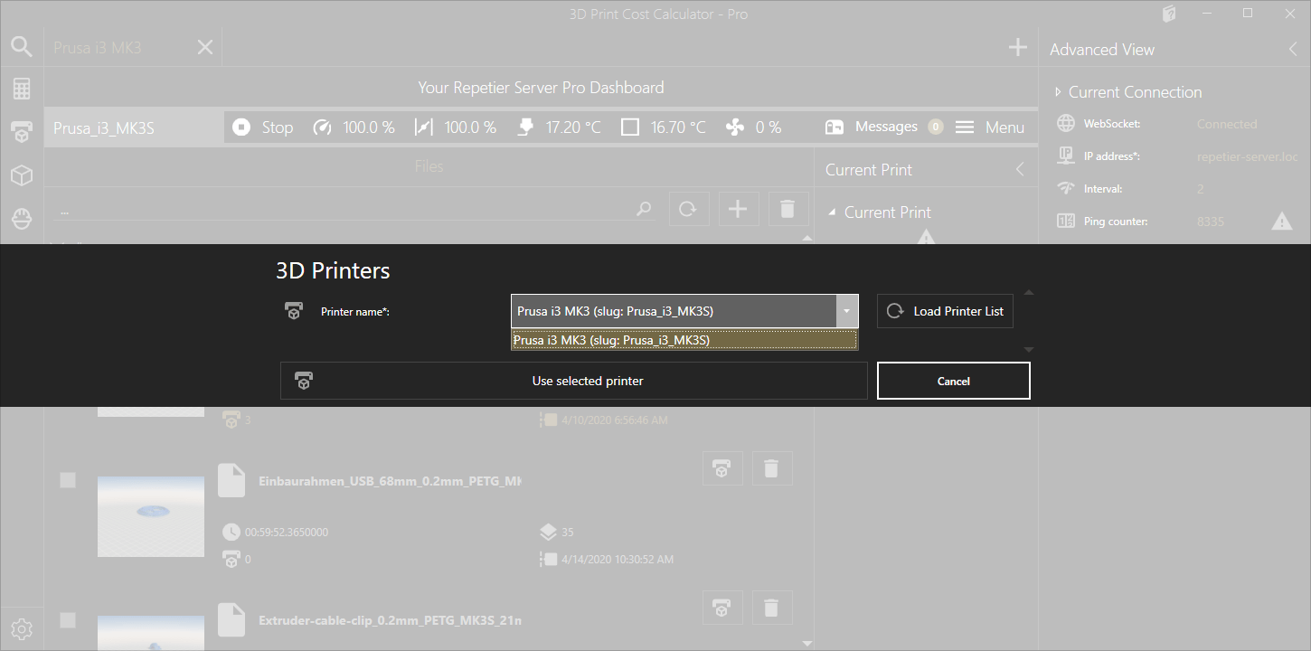The image size is (1311, 651).
Task: Open the 3D printer icon in left sidebar
Action: (x=22, y=132)
